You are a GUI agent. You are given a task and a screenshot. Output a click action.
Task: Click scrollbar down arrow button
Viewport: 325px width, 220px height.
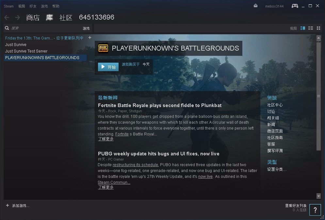pos(318,196)
